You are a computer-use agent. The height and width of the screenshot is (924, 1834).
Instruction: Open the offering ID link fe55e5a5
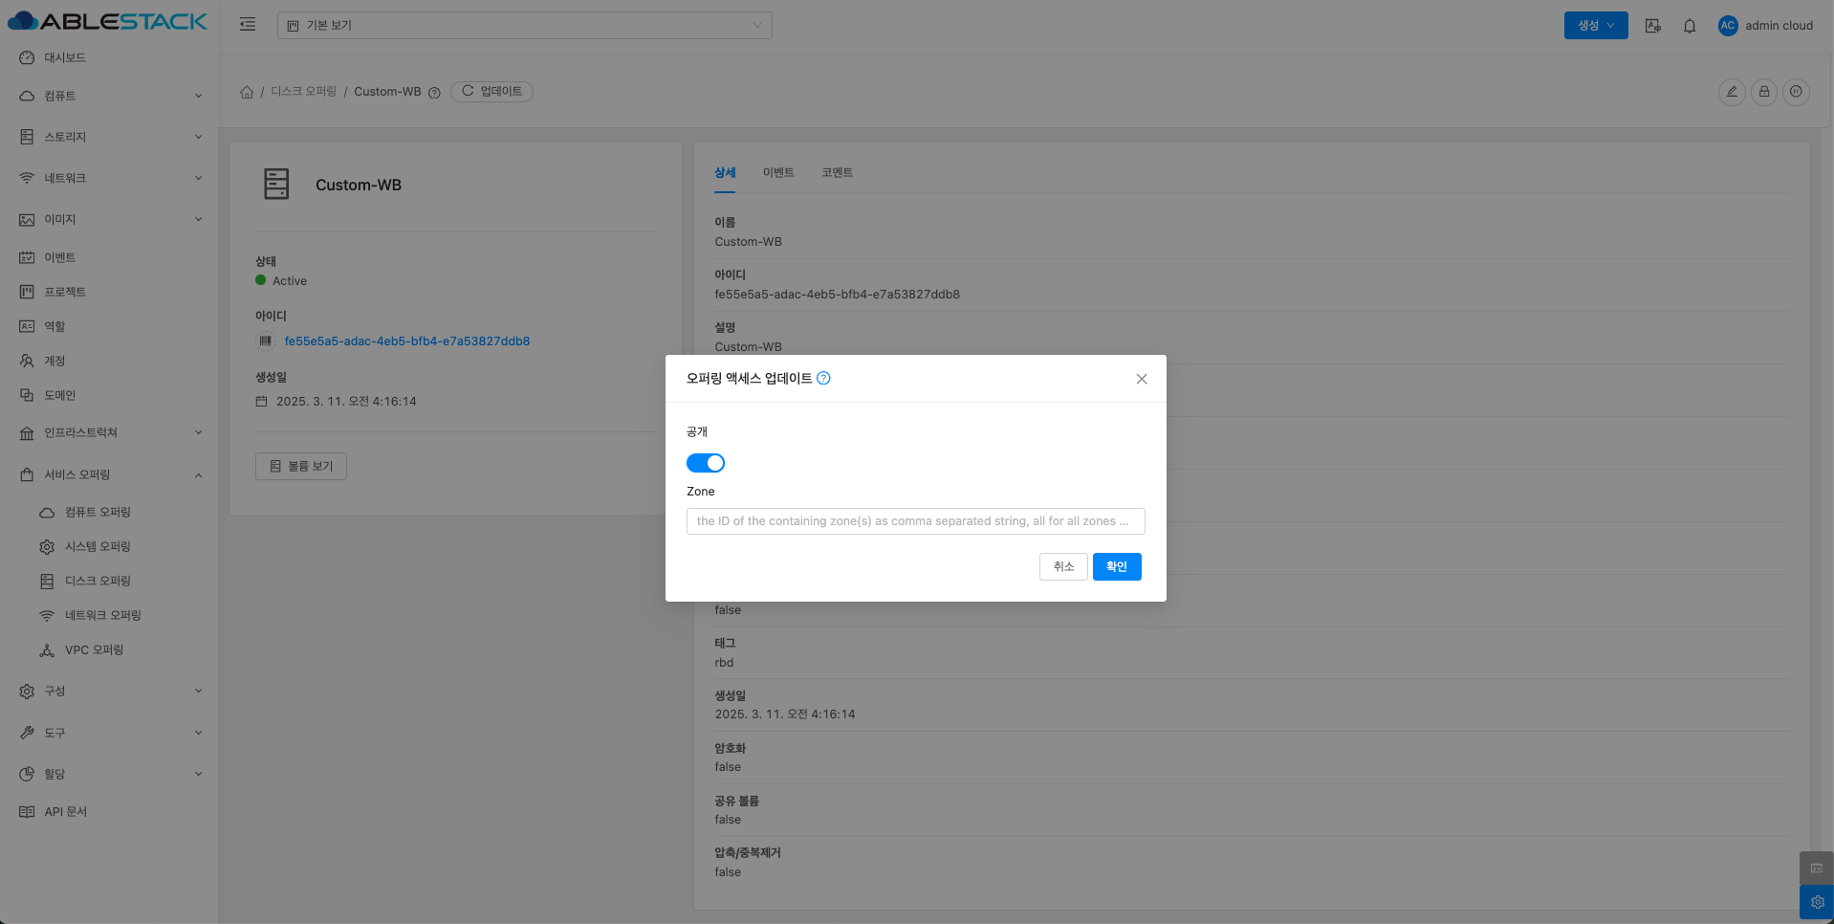(407, 341)
